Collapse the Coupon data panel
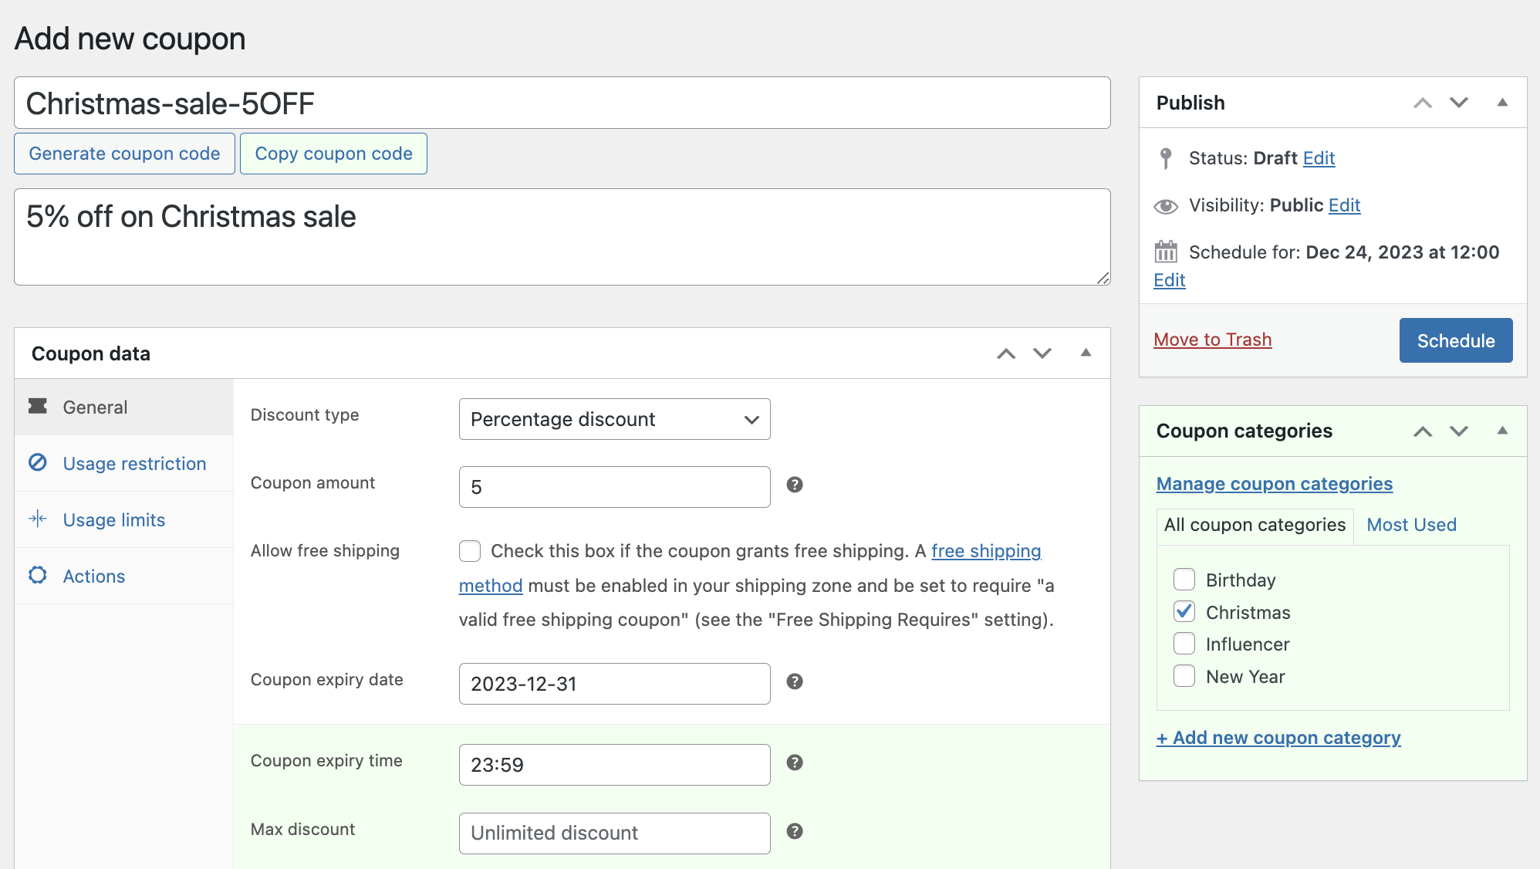The width and height of the screenshot is (1540, 869). tap(1086, 353)
